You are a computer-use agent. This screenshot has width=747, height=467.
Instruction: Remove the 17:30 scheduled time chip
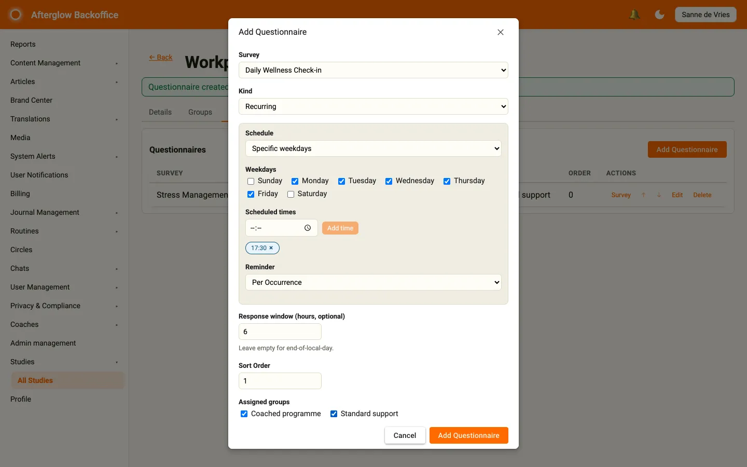pos(271,248)
